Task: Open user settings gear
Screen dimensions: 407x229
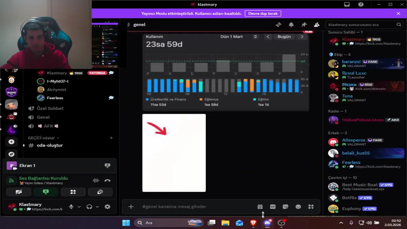Action: tap(107, 207)
